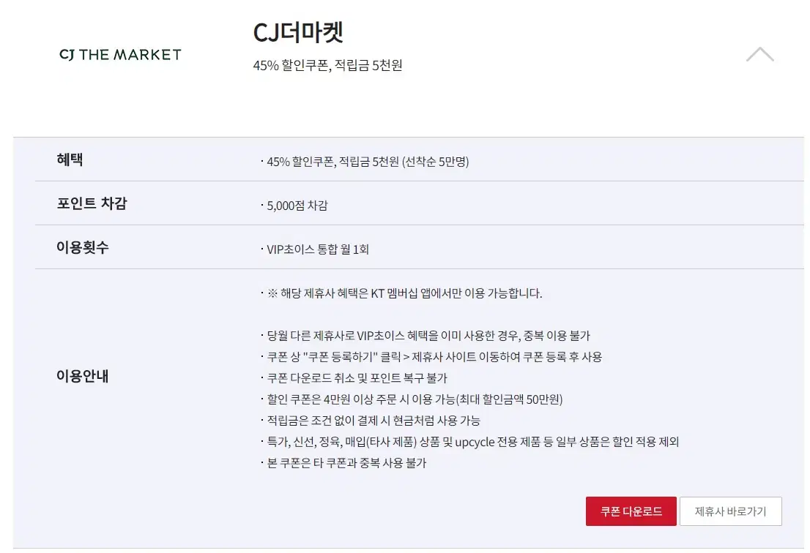The image size is (810, 553).
Task: Click the 적립금 현금처럼 사용 가능 line
Action: click(x=374, y=421)
